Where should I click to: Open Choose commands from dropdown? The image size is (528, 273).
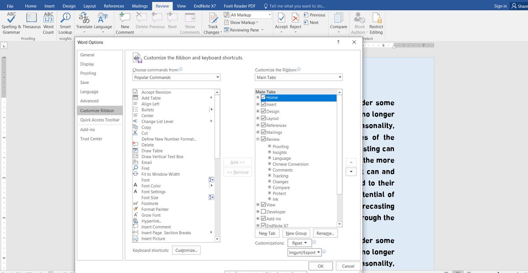coord(176,77)
